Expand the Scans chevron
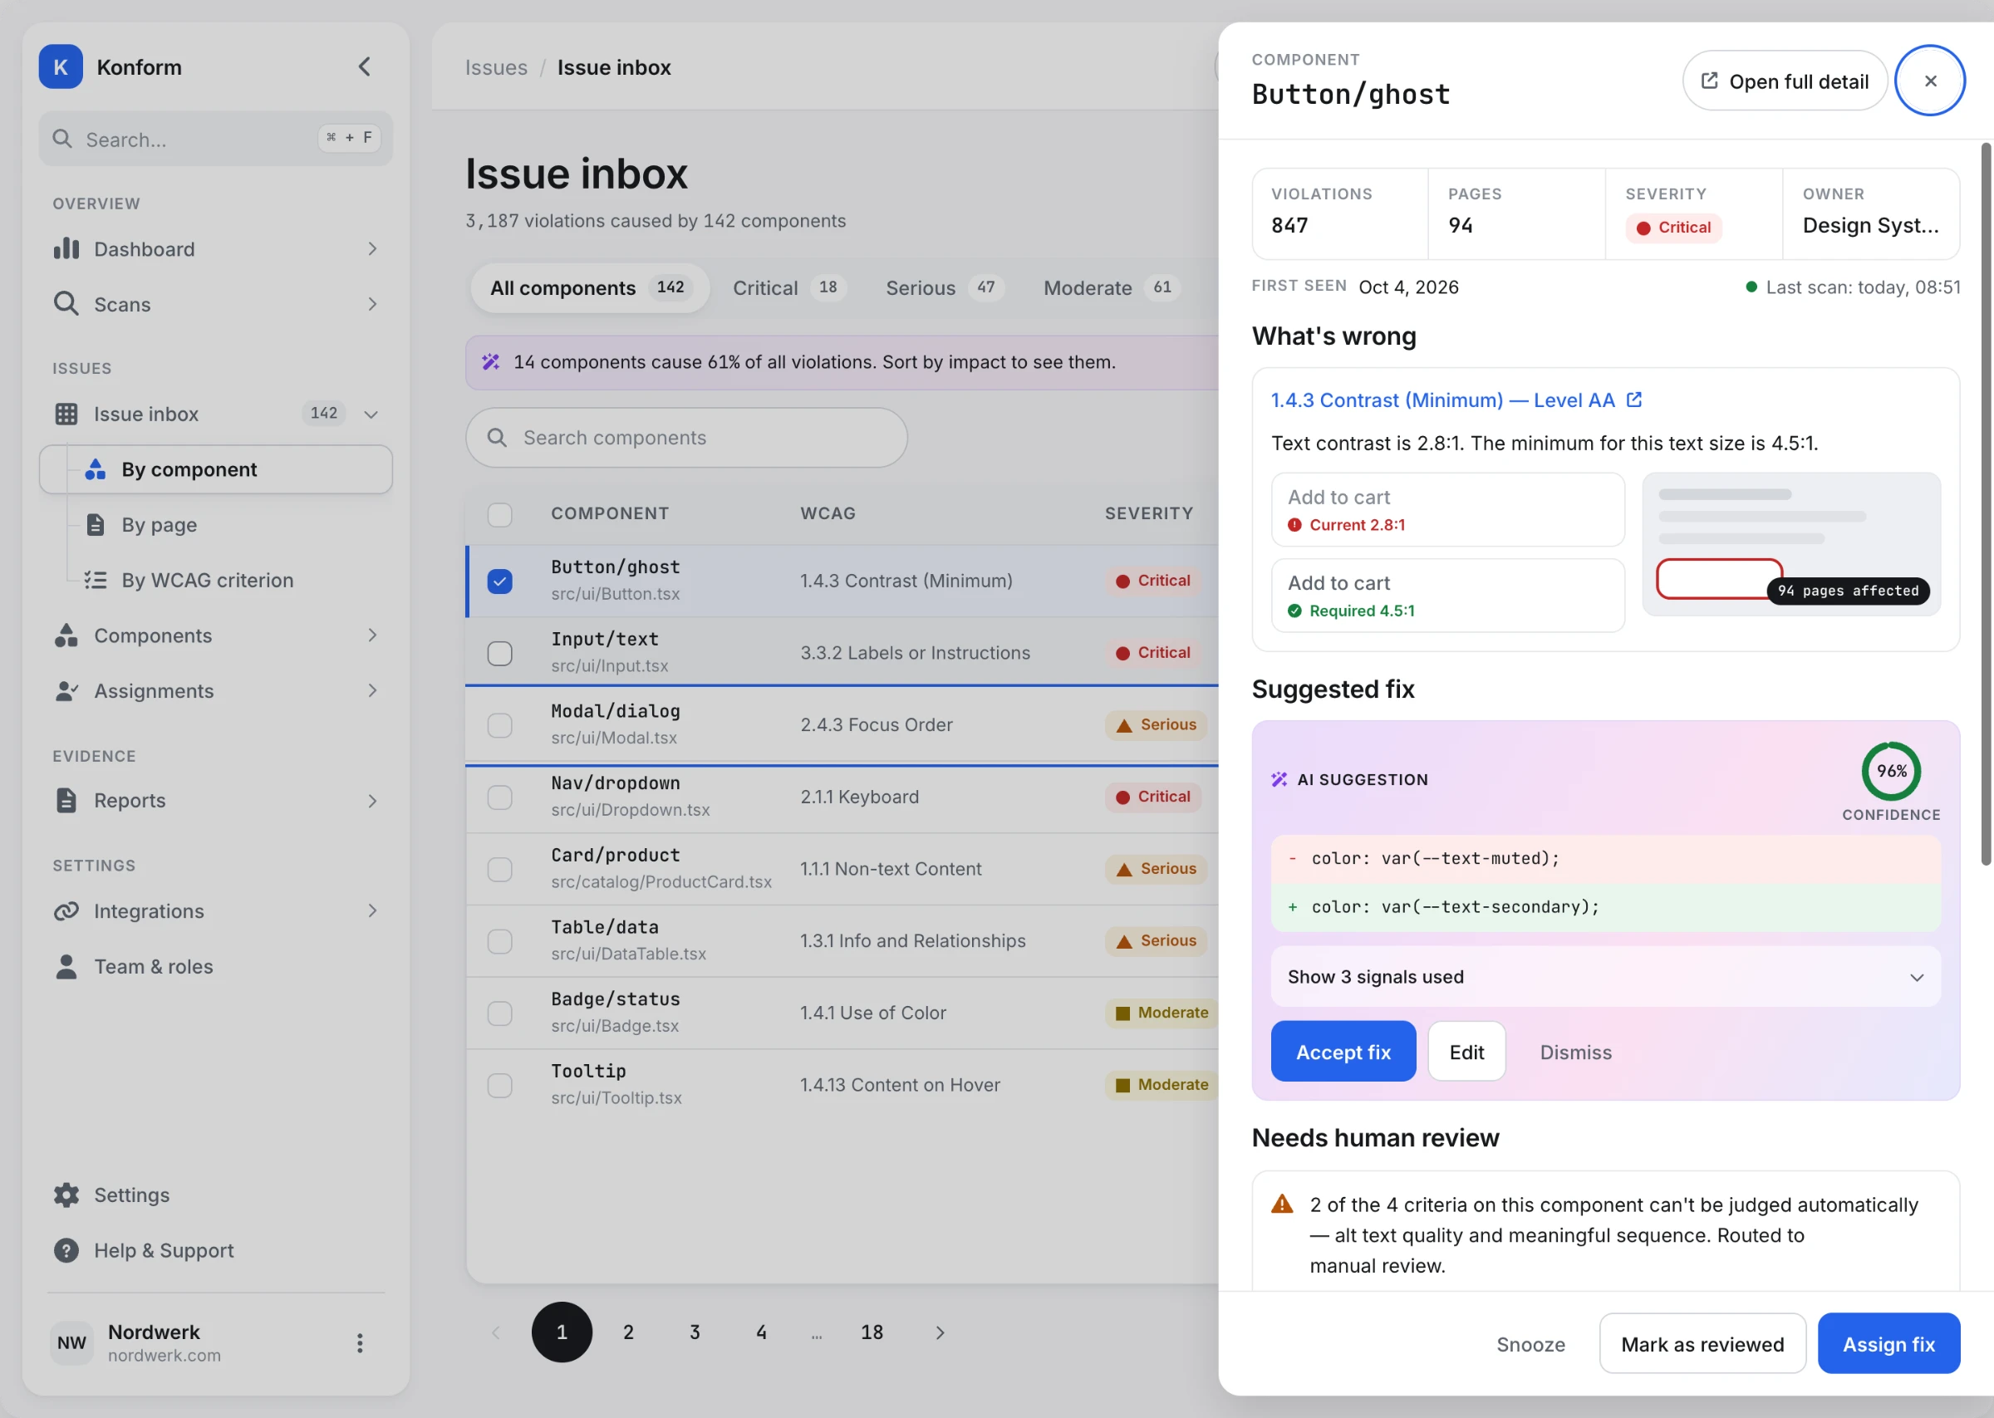Image resolution: width=1994 pixels, height=1418 pixels. 373,304
